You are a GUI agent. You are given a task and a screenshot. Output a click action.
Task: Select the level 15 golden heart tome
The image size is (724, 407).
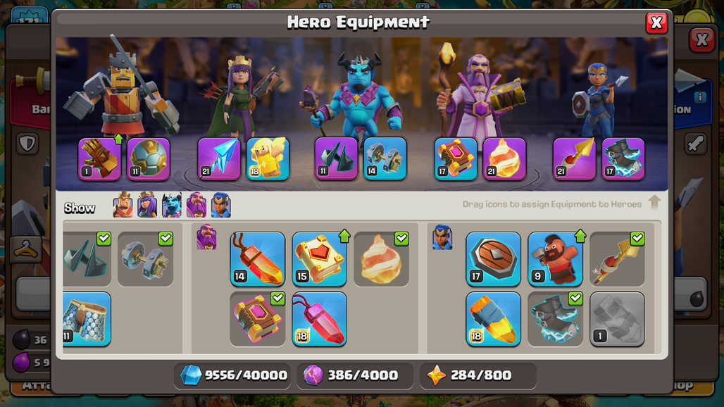tap(320, 259)
